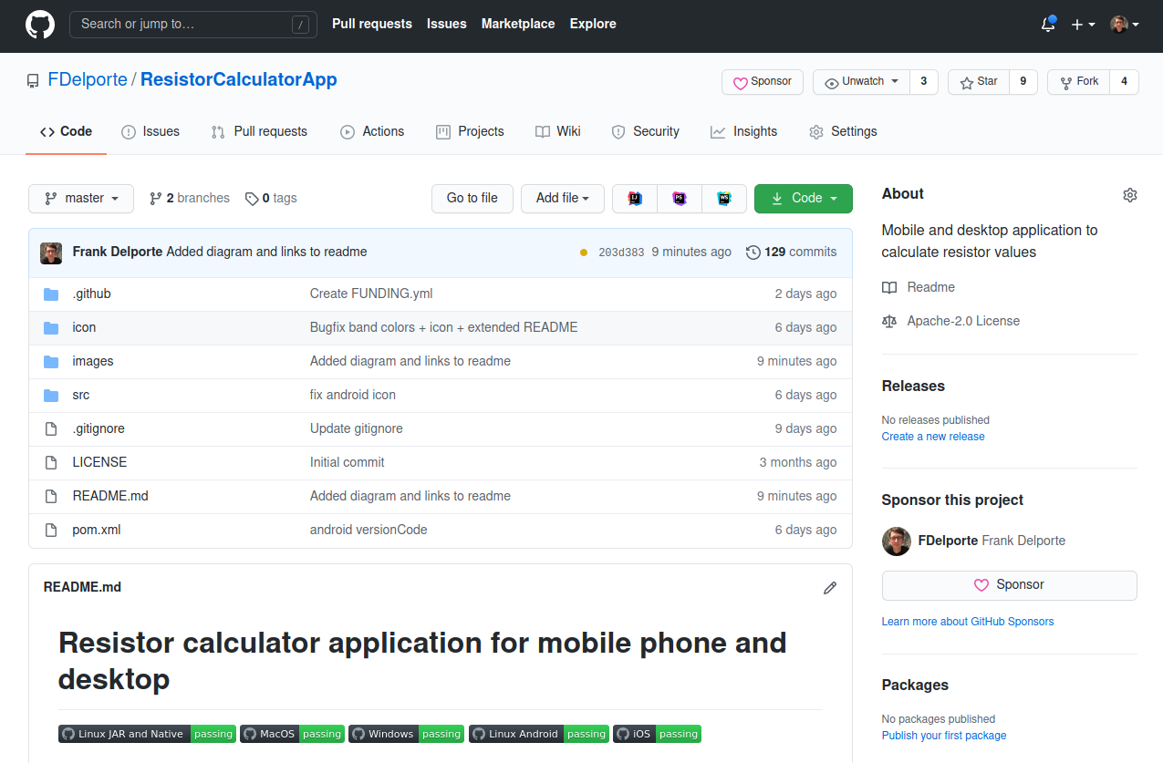Open the 0 tags link
This screenshot has height=763, width=1163.
271,199
